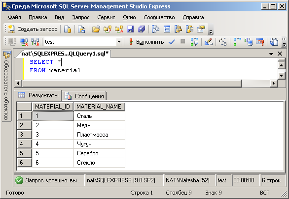Click the MATERIAL_NAME column header
The height and width of the screenshot is (199, 289).
[x=99, y=107]
